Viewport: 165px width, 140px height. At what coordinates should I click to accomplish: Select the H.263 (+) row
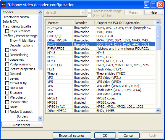click(101, 65)
